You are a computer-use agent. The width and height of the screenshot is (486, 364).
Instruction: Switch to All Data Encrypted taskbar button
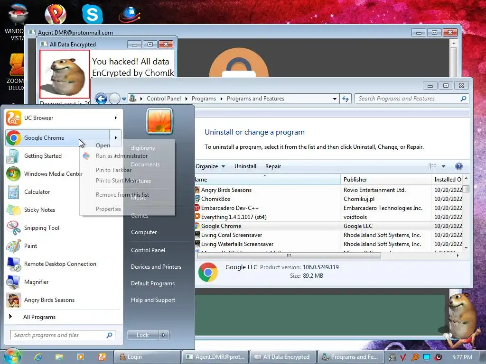(x=283, y=357)
